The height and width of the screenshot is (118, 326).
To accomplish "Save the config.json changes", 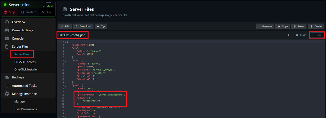I will pyautogui.click(x=317, y=35).
